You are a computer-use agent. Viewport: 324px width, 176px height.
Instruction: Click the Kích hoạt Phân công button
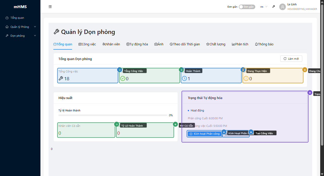[204, 134]
